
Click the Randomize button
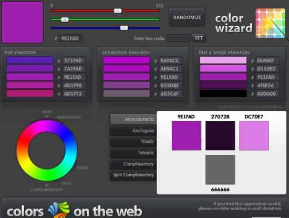[187, 17]
